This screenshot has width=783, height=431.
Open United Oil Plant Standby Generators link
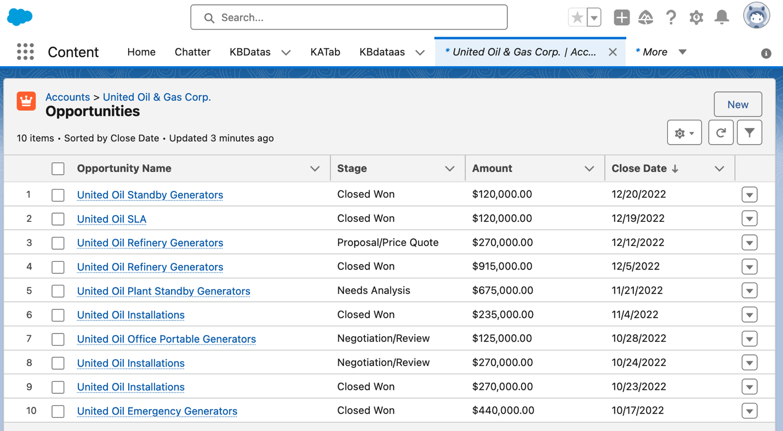point(163,291)
